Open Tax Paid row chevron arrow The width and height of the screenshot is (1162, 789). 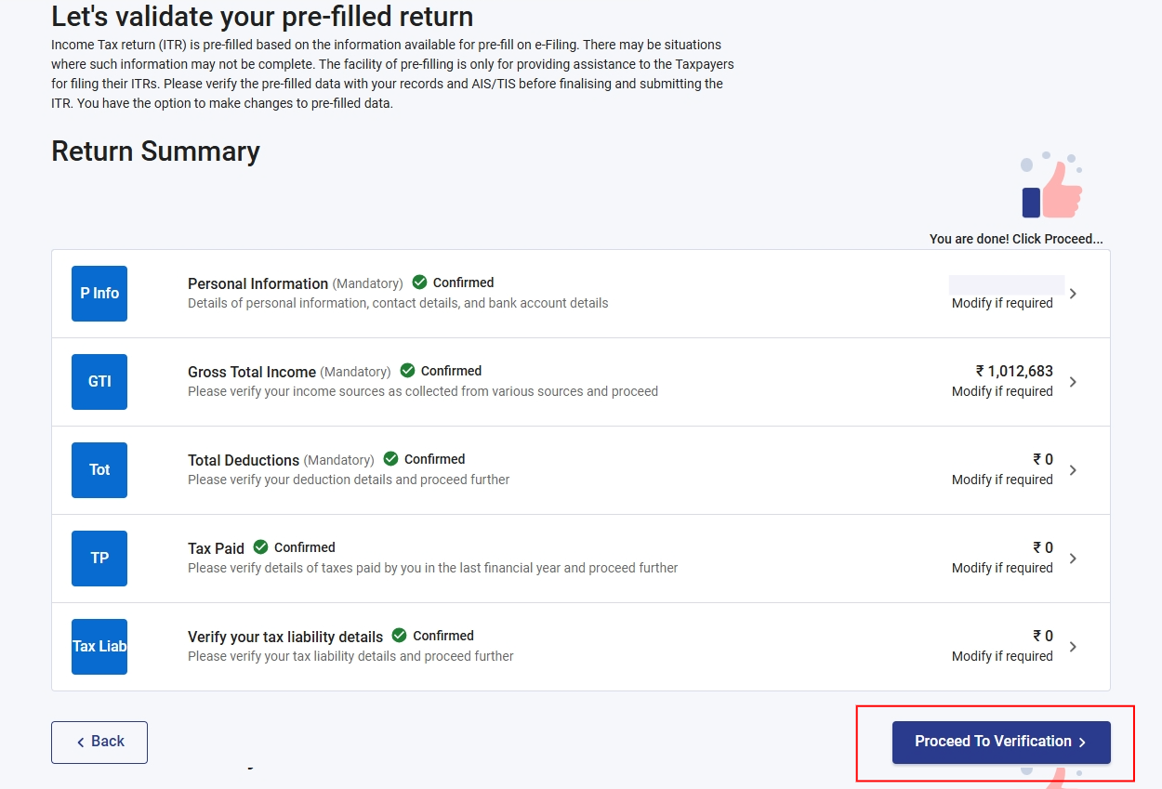point(1073,559)
